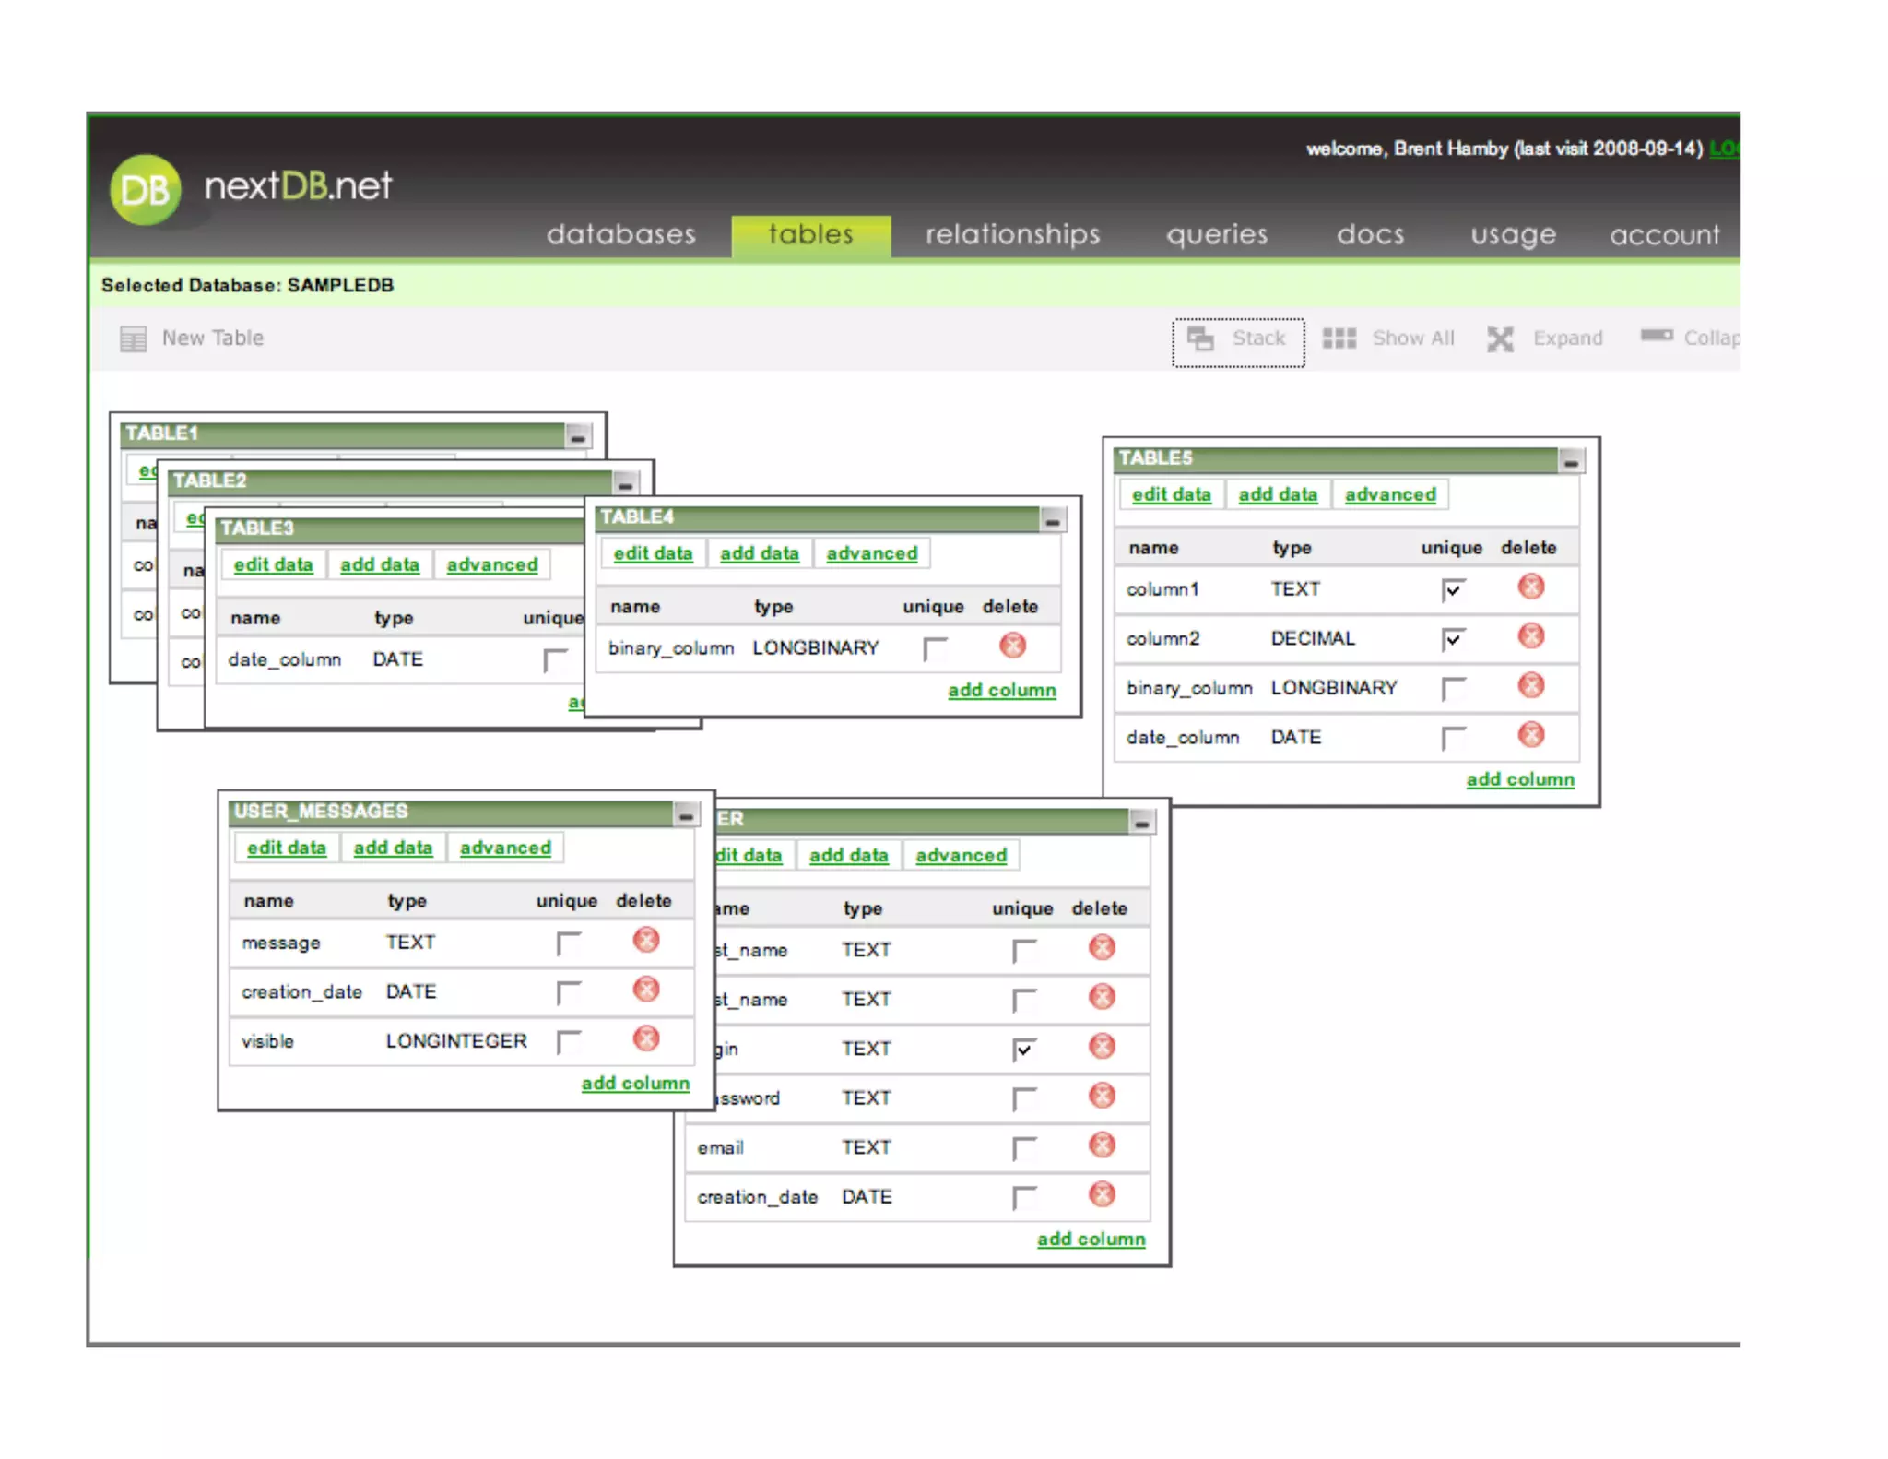This screenshot has width=1888, height=1459.
Task: Click the Expand tables icon
Action: 1500,338
